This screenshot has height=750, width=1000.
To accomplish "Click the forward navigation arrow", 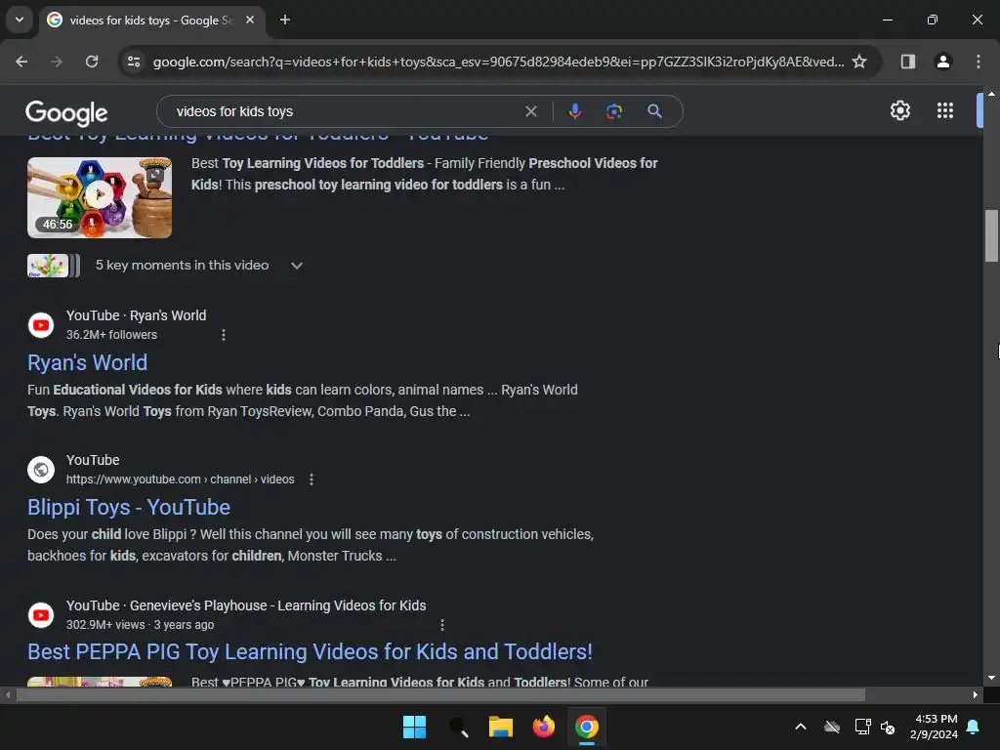I will click(57, 62).
